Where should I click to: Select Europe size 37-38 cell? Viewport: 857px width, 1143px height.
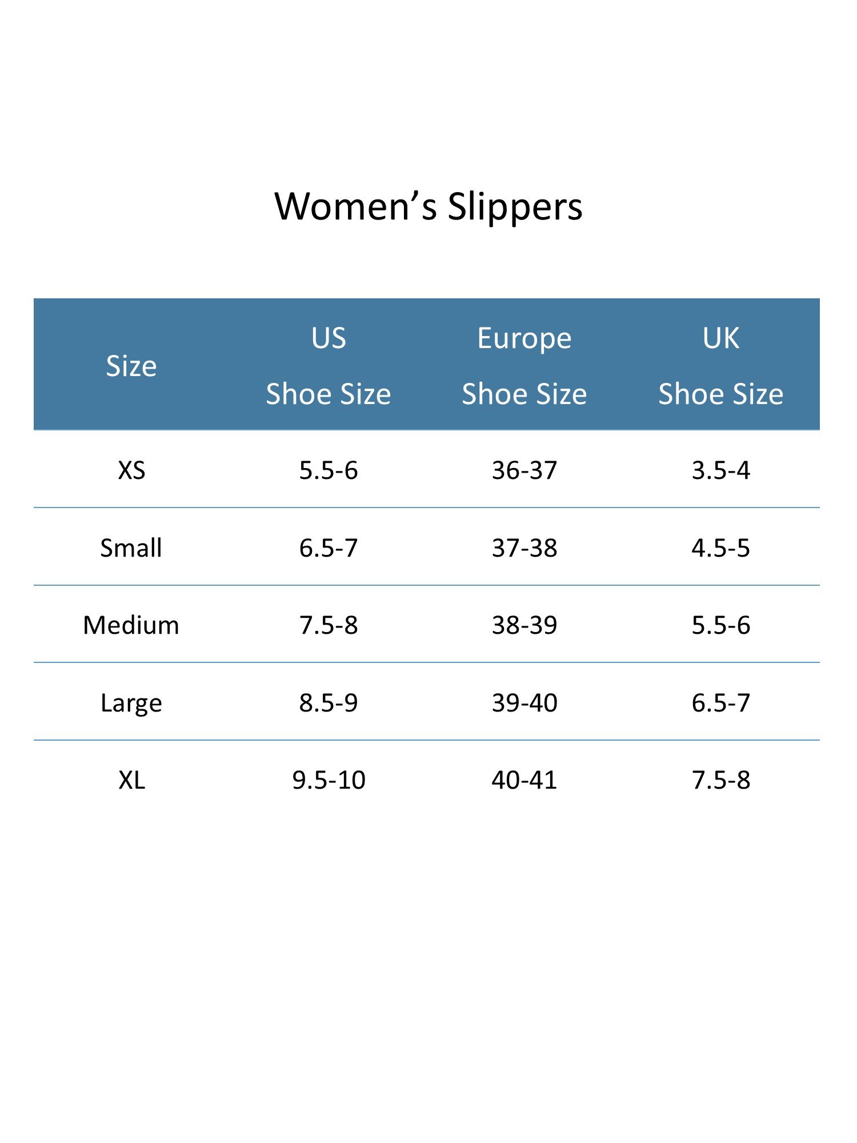[x=524, y=547]
